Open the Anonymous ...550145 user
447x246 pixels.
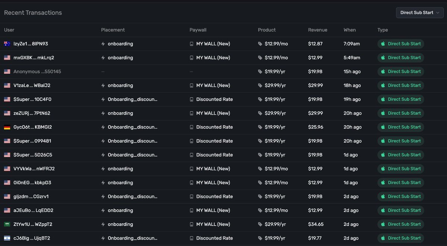[37, 72]
